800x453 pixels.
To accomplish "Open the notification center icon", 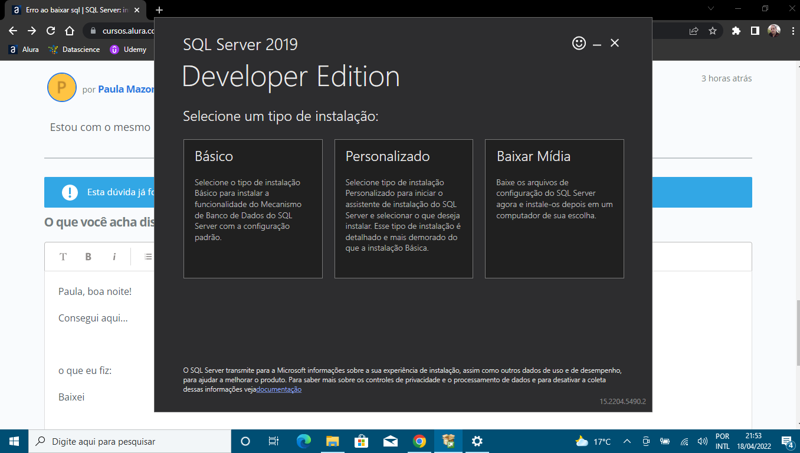I will [787, 441].
